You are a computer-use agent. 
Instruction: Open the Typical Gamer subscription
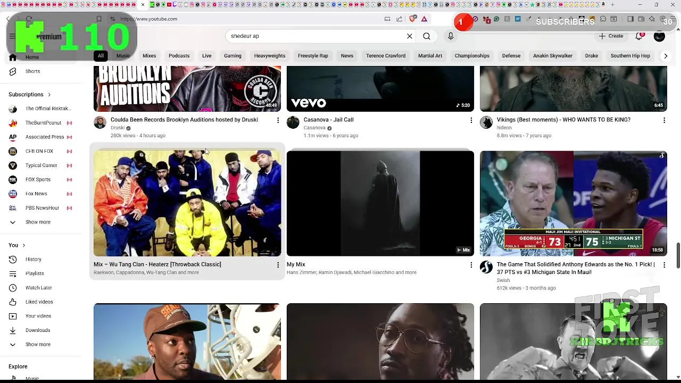pos(40,165)
